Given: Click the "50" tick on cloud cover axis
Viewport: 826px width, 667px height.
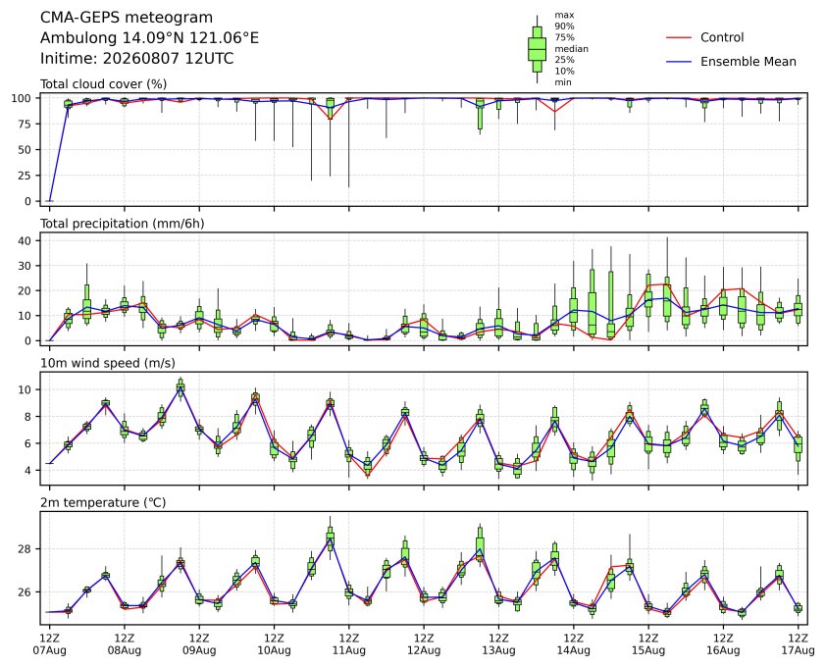Looking at the screenshot, I should 26,150.
